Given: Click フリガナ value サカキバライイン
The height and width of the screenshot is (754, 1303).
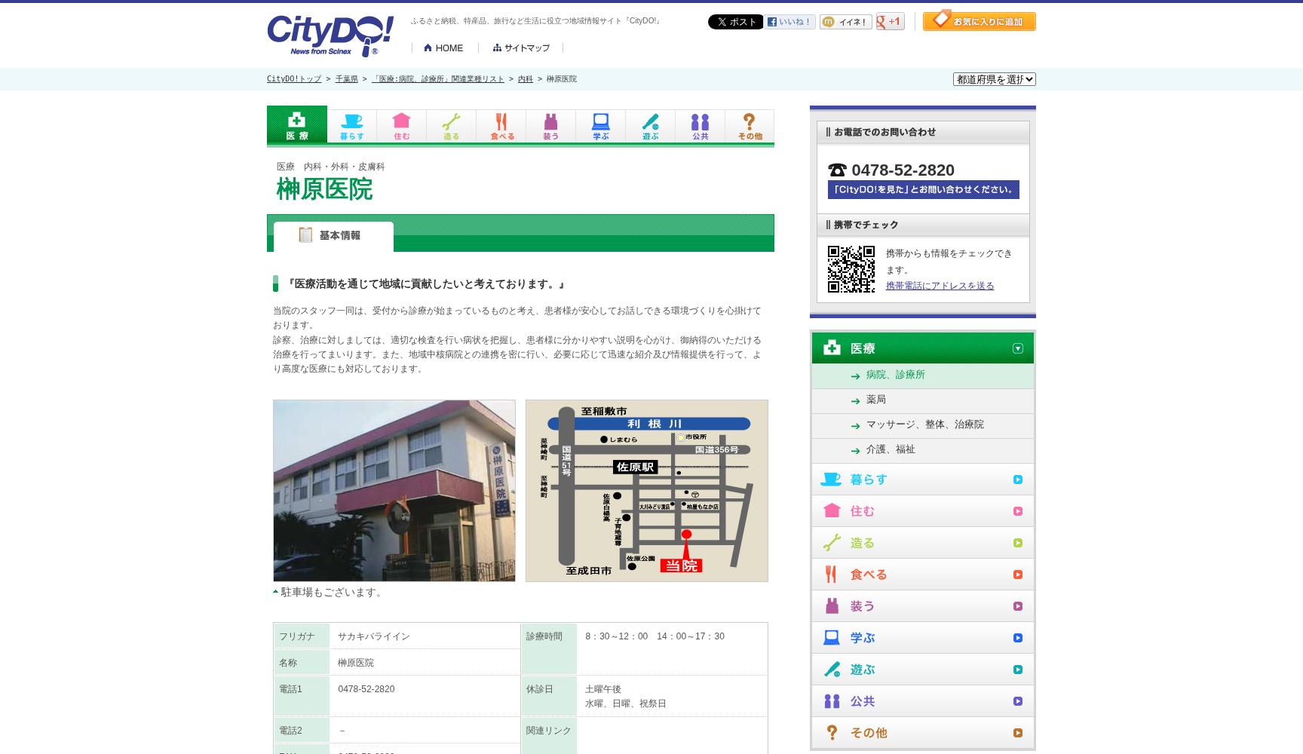Looking at the screenshot, I should (x=374, y=637).
